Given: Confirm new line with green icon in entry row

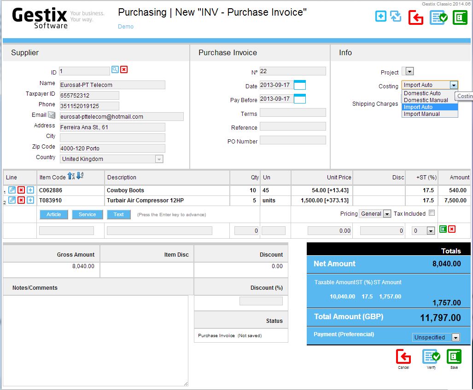Looking at the screenshot, I should [443, 229].
